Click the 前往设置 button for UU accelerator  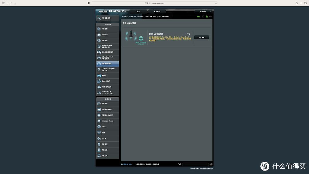[201, 37]
